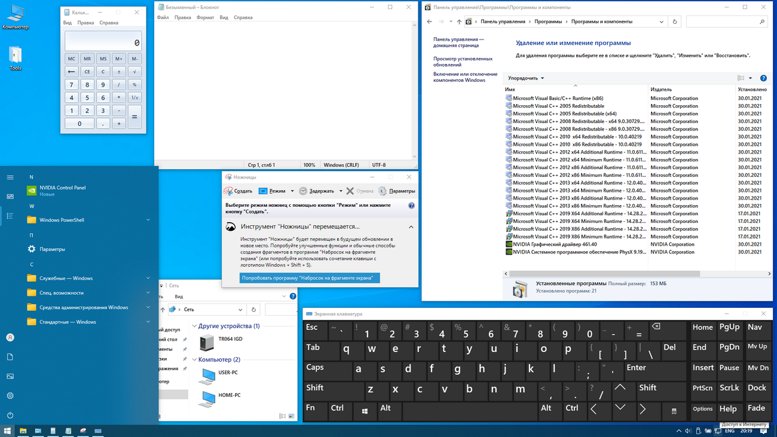The width and height of the screenshot is (777, 437).
Task: Click the Start menu hamburger icon
Action: click(x=10, y=177)
